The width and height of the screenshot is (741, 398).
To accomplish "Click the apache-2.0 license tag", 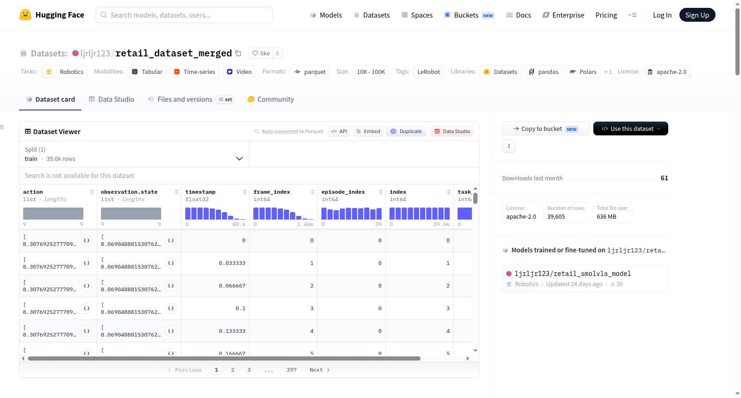I will coord(667,72).
